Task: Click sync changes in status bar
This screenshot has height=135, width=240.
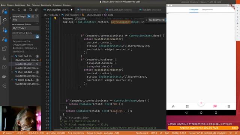Action: pos(20,133)
